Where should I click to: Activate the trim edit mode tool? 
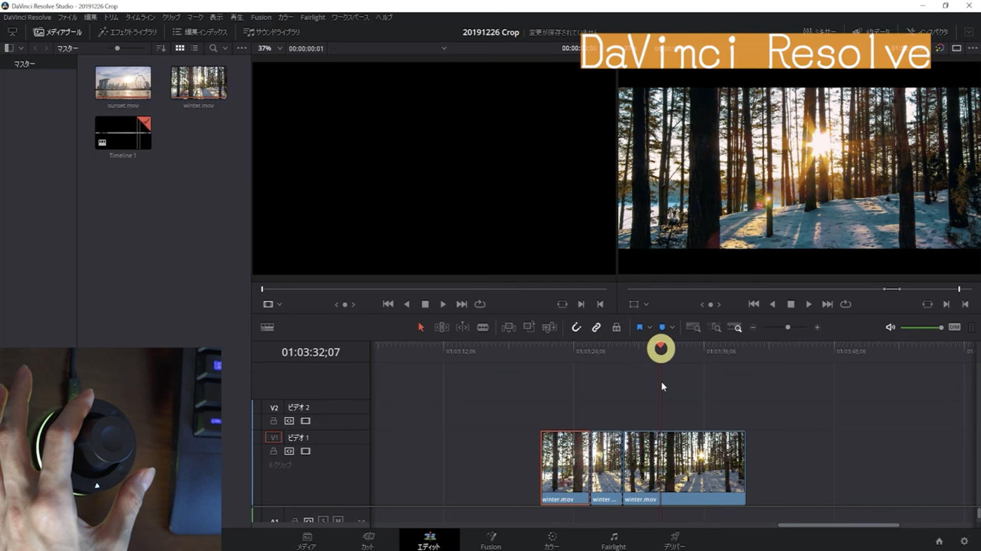tap(442, 327)
